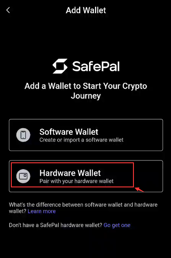The height and width of the screenshot is (258, 171).
Task: Click 'Don't have a SafePal hardware wallet?' text
Action: (55, 225)
